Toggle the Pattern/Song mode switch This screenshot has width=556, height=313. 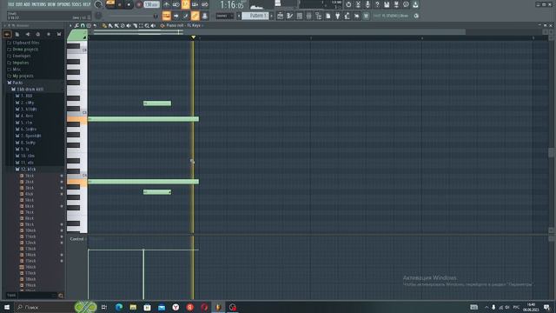coord(110,3)
